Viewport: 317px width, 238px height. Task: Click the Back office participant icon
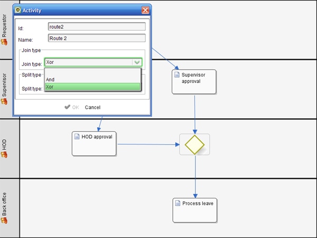pyautogui.click(x=4, y=221)
